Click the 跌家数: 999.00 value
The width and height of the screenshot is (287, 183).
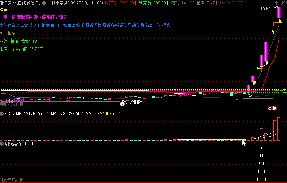point(154,3)
